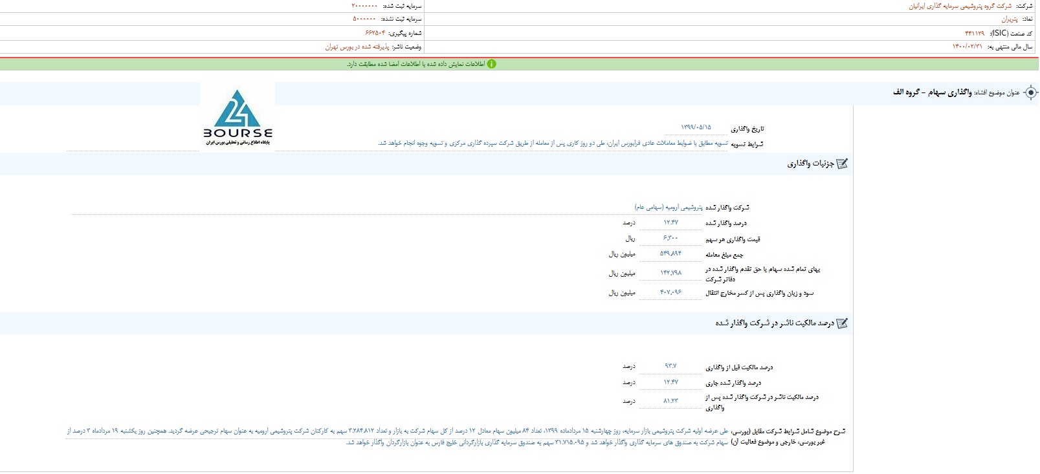The height and width of the screenshot is (474, 1040).
Task: Open company name شرکت گروه پتروشیمی سرمایه گذاری ایرانیان
Action: pos(960,6)
